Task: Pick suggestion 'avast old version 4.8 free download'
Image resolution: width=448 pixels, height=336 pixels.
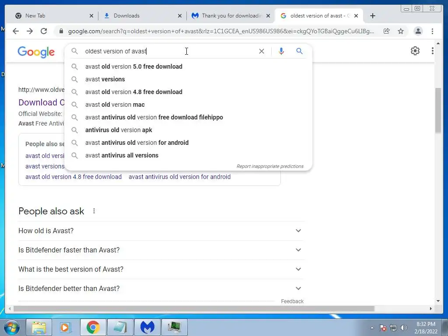Action: coord(188,92)
